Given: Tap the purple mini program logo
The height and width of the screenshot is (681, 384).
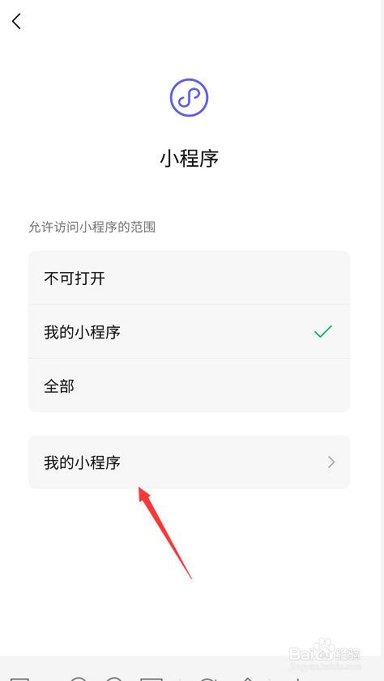Looking at the screenshot, I should [189, 97].
